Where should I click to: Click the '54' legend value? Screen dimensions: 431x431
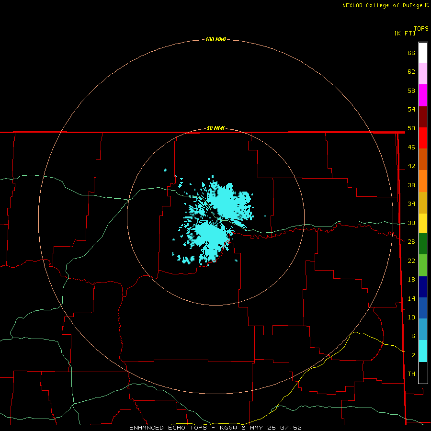coord(411,109)
